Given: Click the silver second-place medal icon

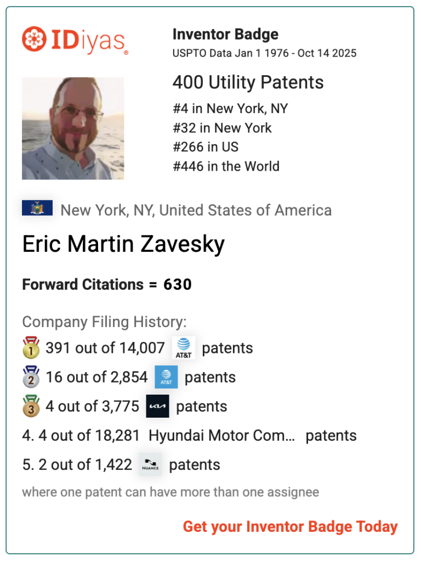Looking at the screenshot, I should (x=31, y=377).
